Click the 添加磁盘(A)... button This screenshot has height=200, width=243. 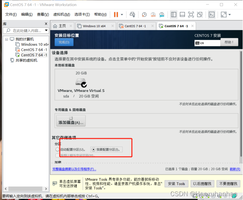coord(71,121)
